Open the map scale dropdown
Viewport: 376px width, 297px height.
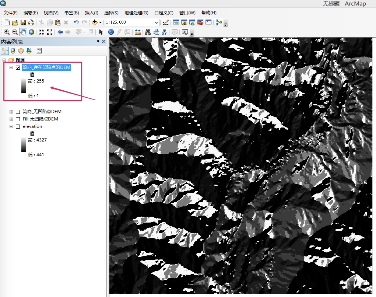pos(156,22)
